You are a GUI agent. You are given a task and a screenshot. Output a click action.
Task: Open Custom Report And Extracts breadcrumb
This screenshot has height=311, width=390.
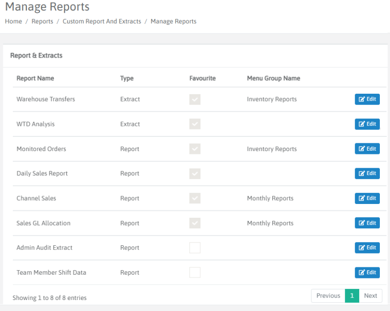click(x=102, y=21)
